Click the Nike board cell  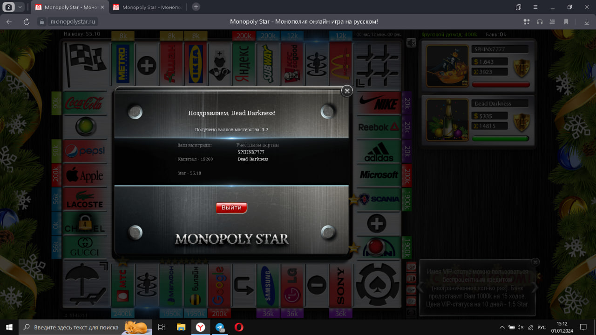pyautogui.click(x=378, y=103)
